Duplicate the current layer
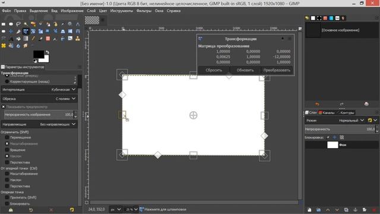This screenshot has height=214, width=380. click(346, 210)
